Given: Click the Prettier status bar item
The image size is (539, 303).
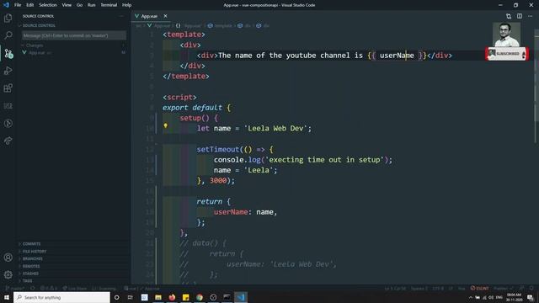Looking at the screenshot, I should [x=503, y=288].
